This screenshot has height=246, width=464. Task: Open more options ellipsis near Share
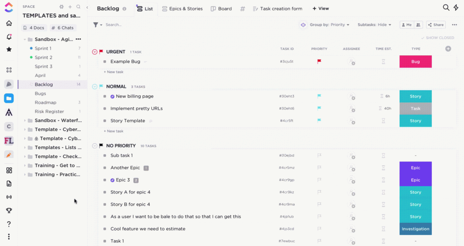pos(454,25)
